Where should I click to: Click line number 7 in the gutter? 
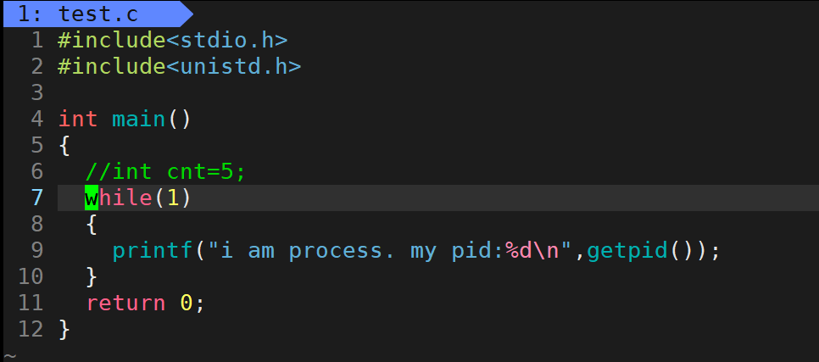(36, 198)
